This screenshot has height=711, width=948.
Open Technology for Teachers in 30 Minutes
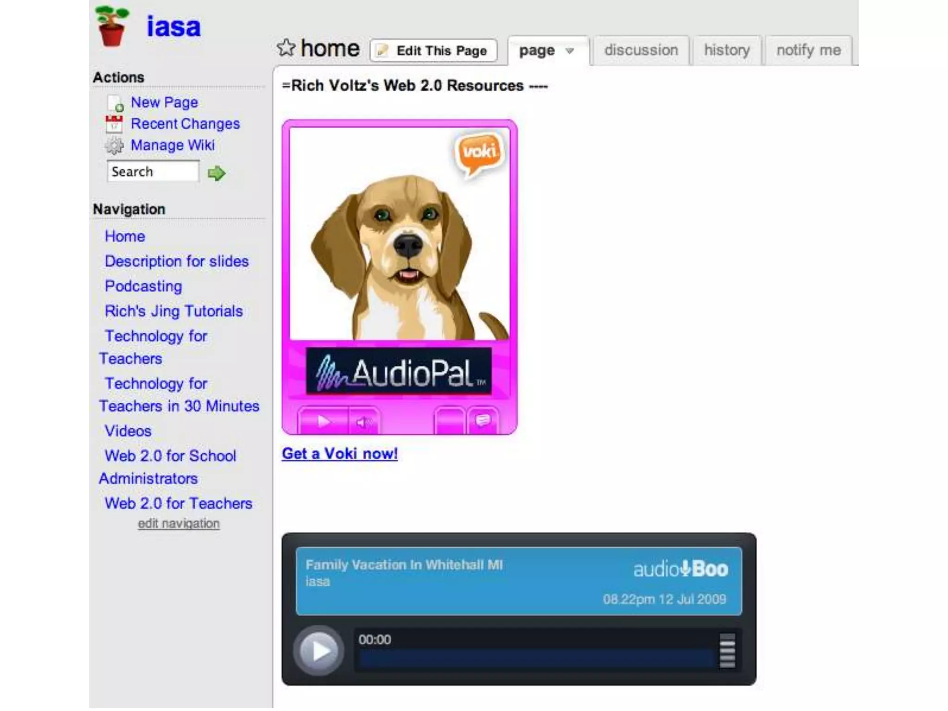(179, 395)
